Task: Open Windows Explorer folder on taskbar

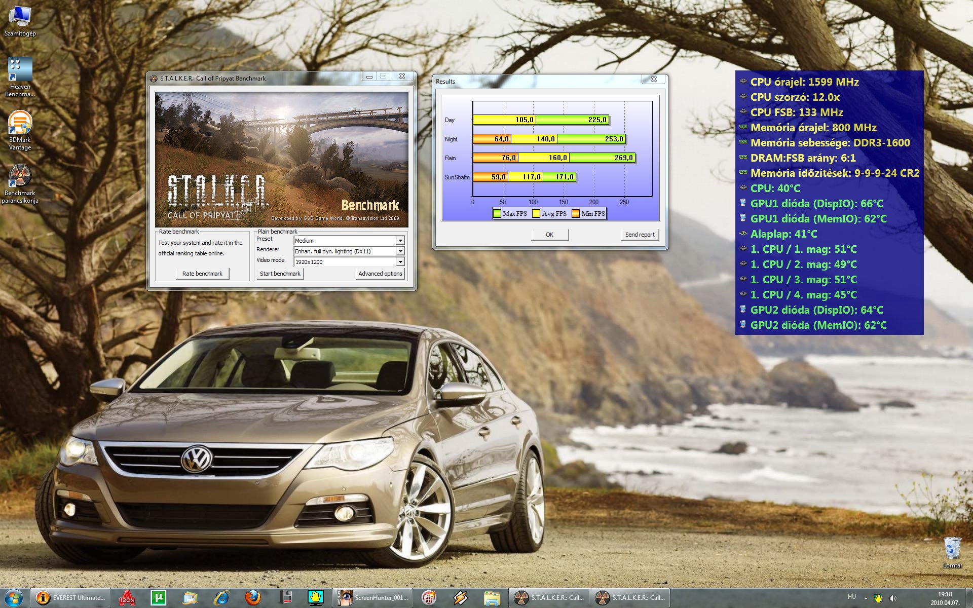Action: click(492, 598)
